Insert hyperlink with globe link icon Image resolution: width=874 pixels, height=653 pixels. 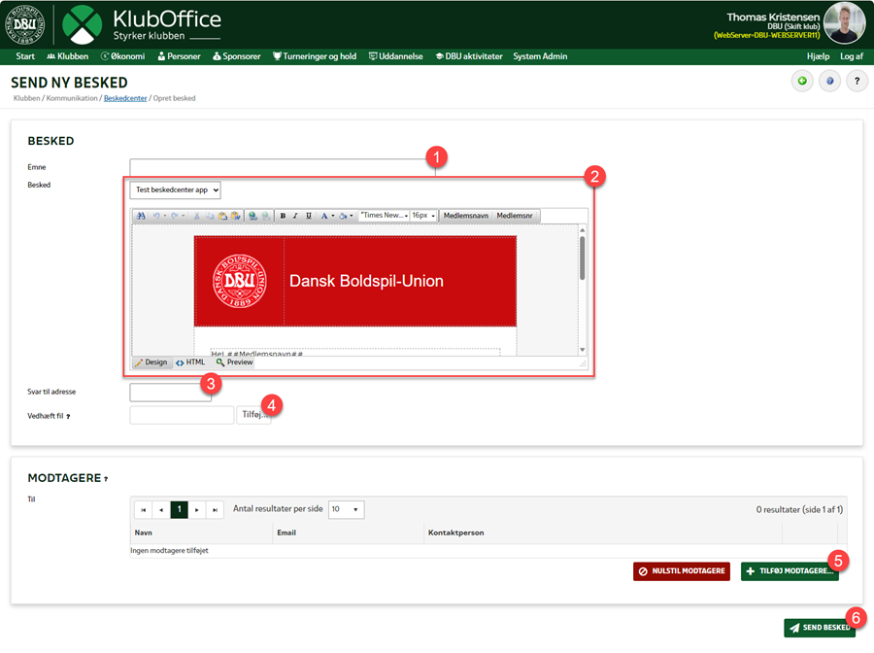tap(253, 216)
